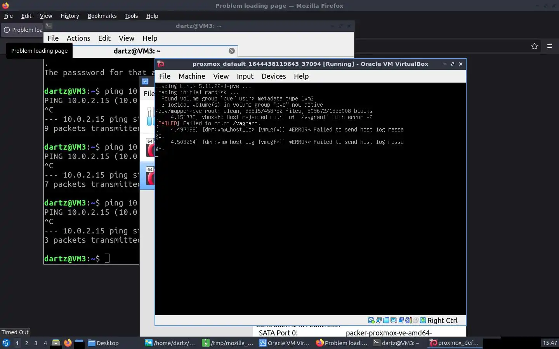Open Edit menu in the terminal window

click(x=104, y=38)
